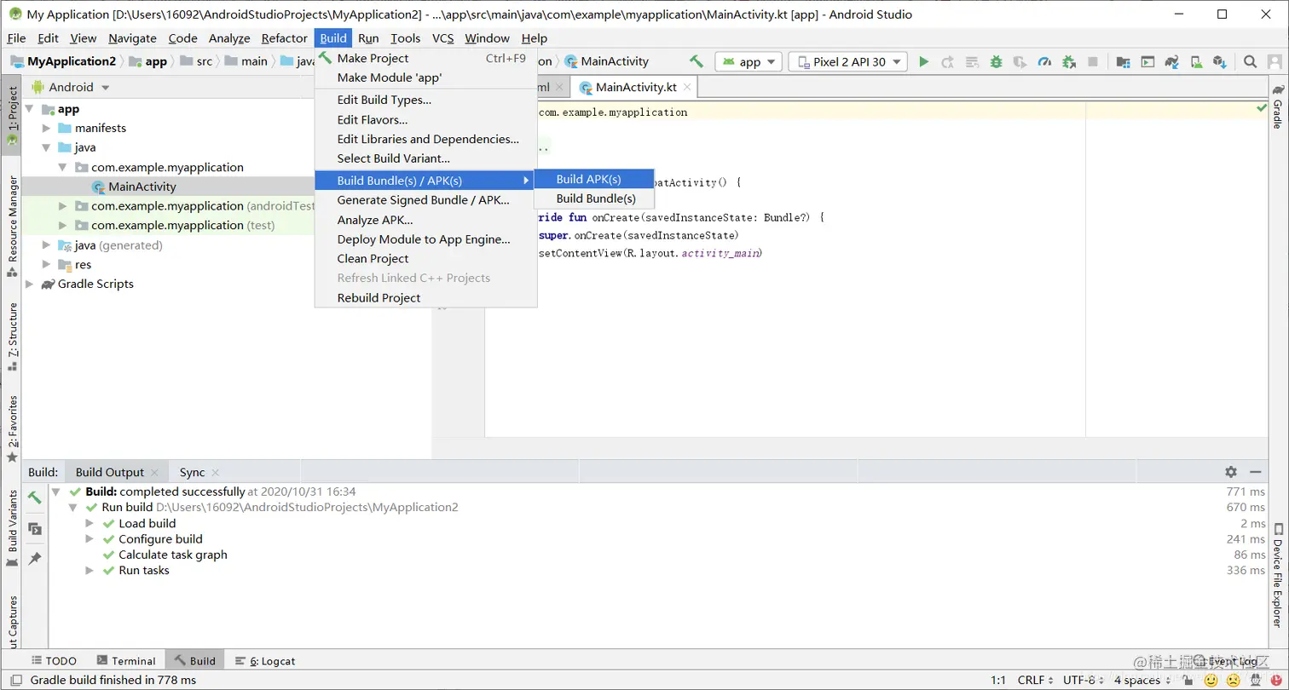Select Build Bundle(s) submenu item
The image size is (1289, 690).
coord(594,198)
